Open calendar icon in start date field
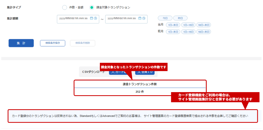 91,18
